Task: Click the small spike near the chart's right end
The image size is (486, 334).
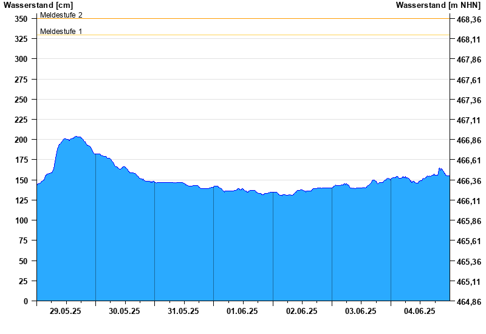Action: pos(440,169)
